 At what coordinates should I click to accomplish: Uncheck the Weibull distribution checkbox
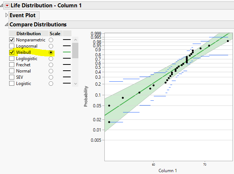(x=12, y=52)
